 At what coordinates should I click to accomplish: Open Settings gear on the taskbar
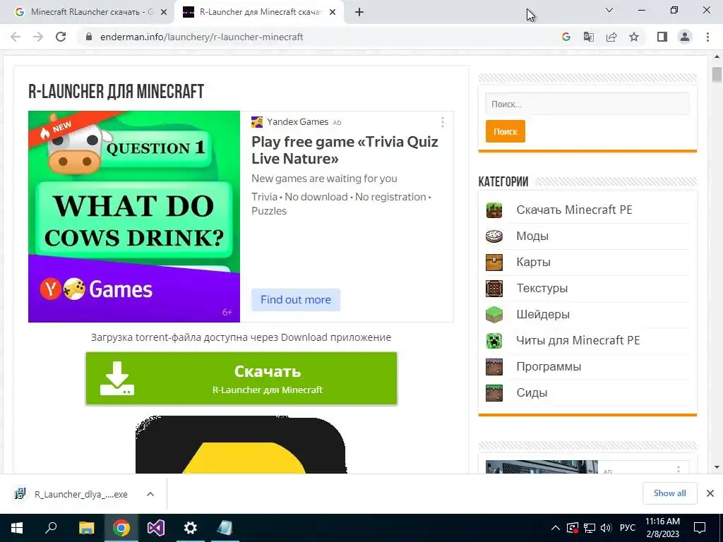[191, 528]
